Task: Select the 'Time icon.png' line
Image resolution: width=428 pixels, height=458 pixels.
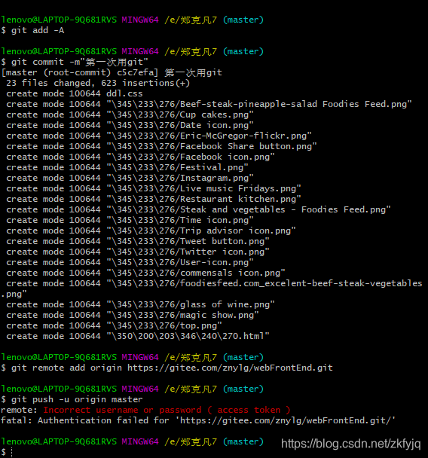Action: [130, 220]
